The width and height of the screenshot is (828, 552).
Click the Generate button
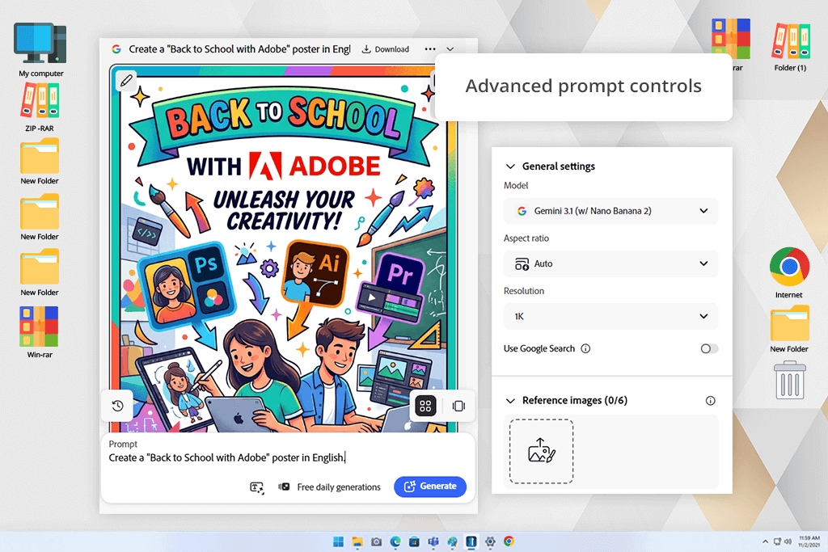(x=430, y=487)
